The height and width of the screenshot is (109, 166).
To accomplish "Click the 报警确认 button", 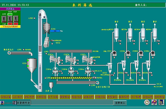I will coord(120,103).
